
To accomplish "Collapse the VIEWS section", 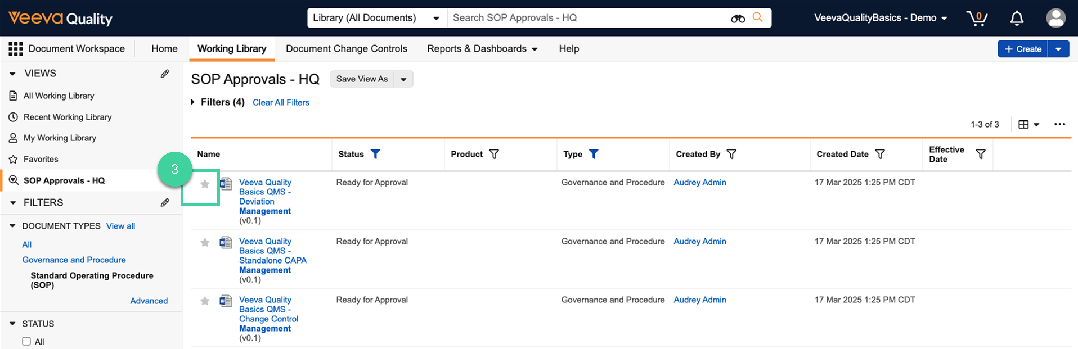I will (x=12, y=74).
